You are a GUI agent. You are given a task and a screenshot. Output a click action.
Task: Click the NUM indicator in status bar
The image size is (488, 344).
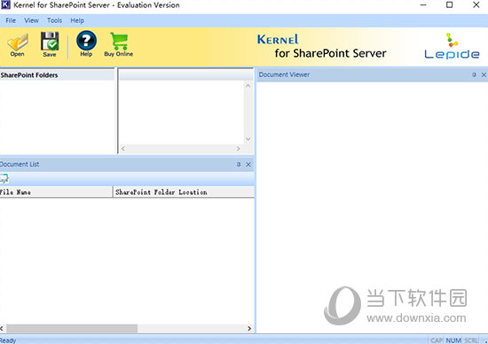[x=453, y=340]
